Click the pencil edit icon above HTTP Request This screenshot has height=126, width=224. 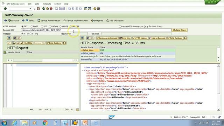(x=9, y=43)
